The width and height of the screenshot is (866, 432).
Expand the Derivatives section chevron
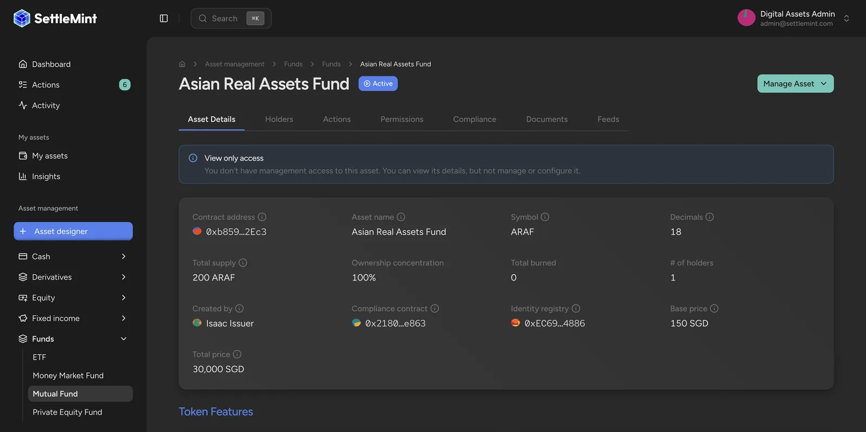coord(123,277)
